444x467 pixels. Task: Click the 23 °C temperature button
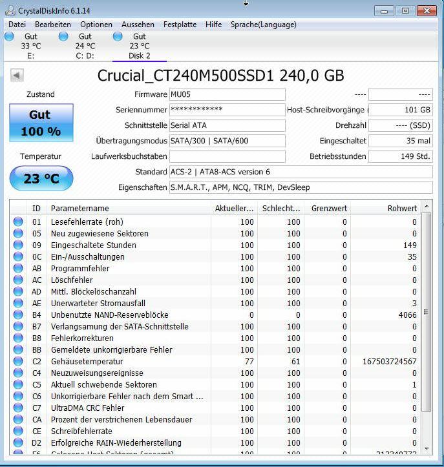pyautogui.click(x=41, y=178)
